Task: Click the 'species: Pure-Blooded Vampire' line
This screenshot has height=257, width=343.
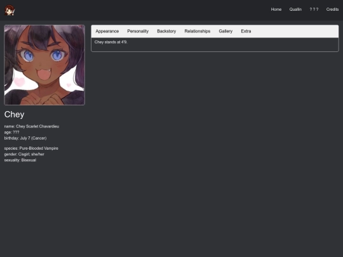Action: (31, 148)
